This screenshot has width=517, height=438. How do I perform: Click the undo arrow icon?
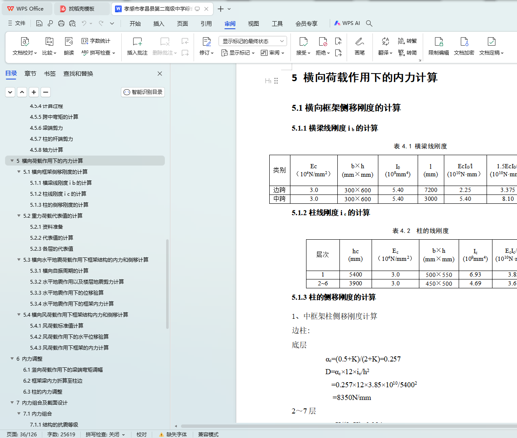(x=84, y=23)
